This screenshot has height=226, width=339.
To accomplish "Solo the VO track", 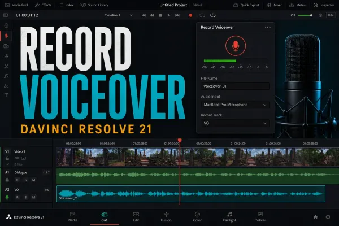I will [25, 197].
